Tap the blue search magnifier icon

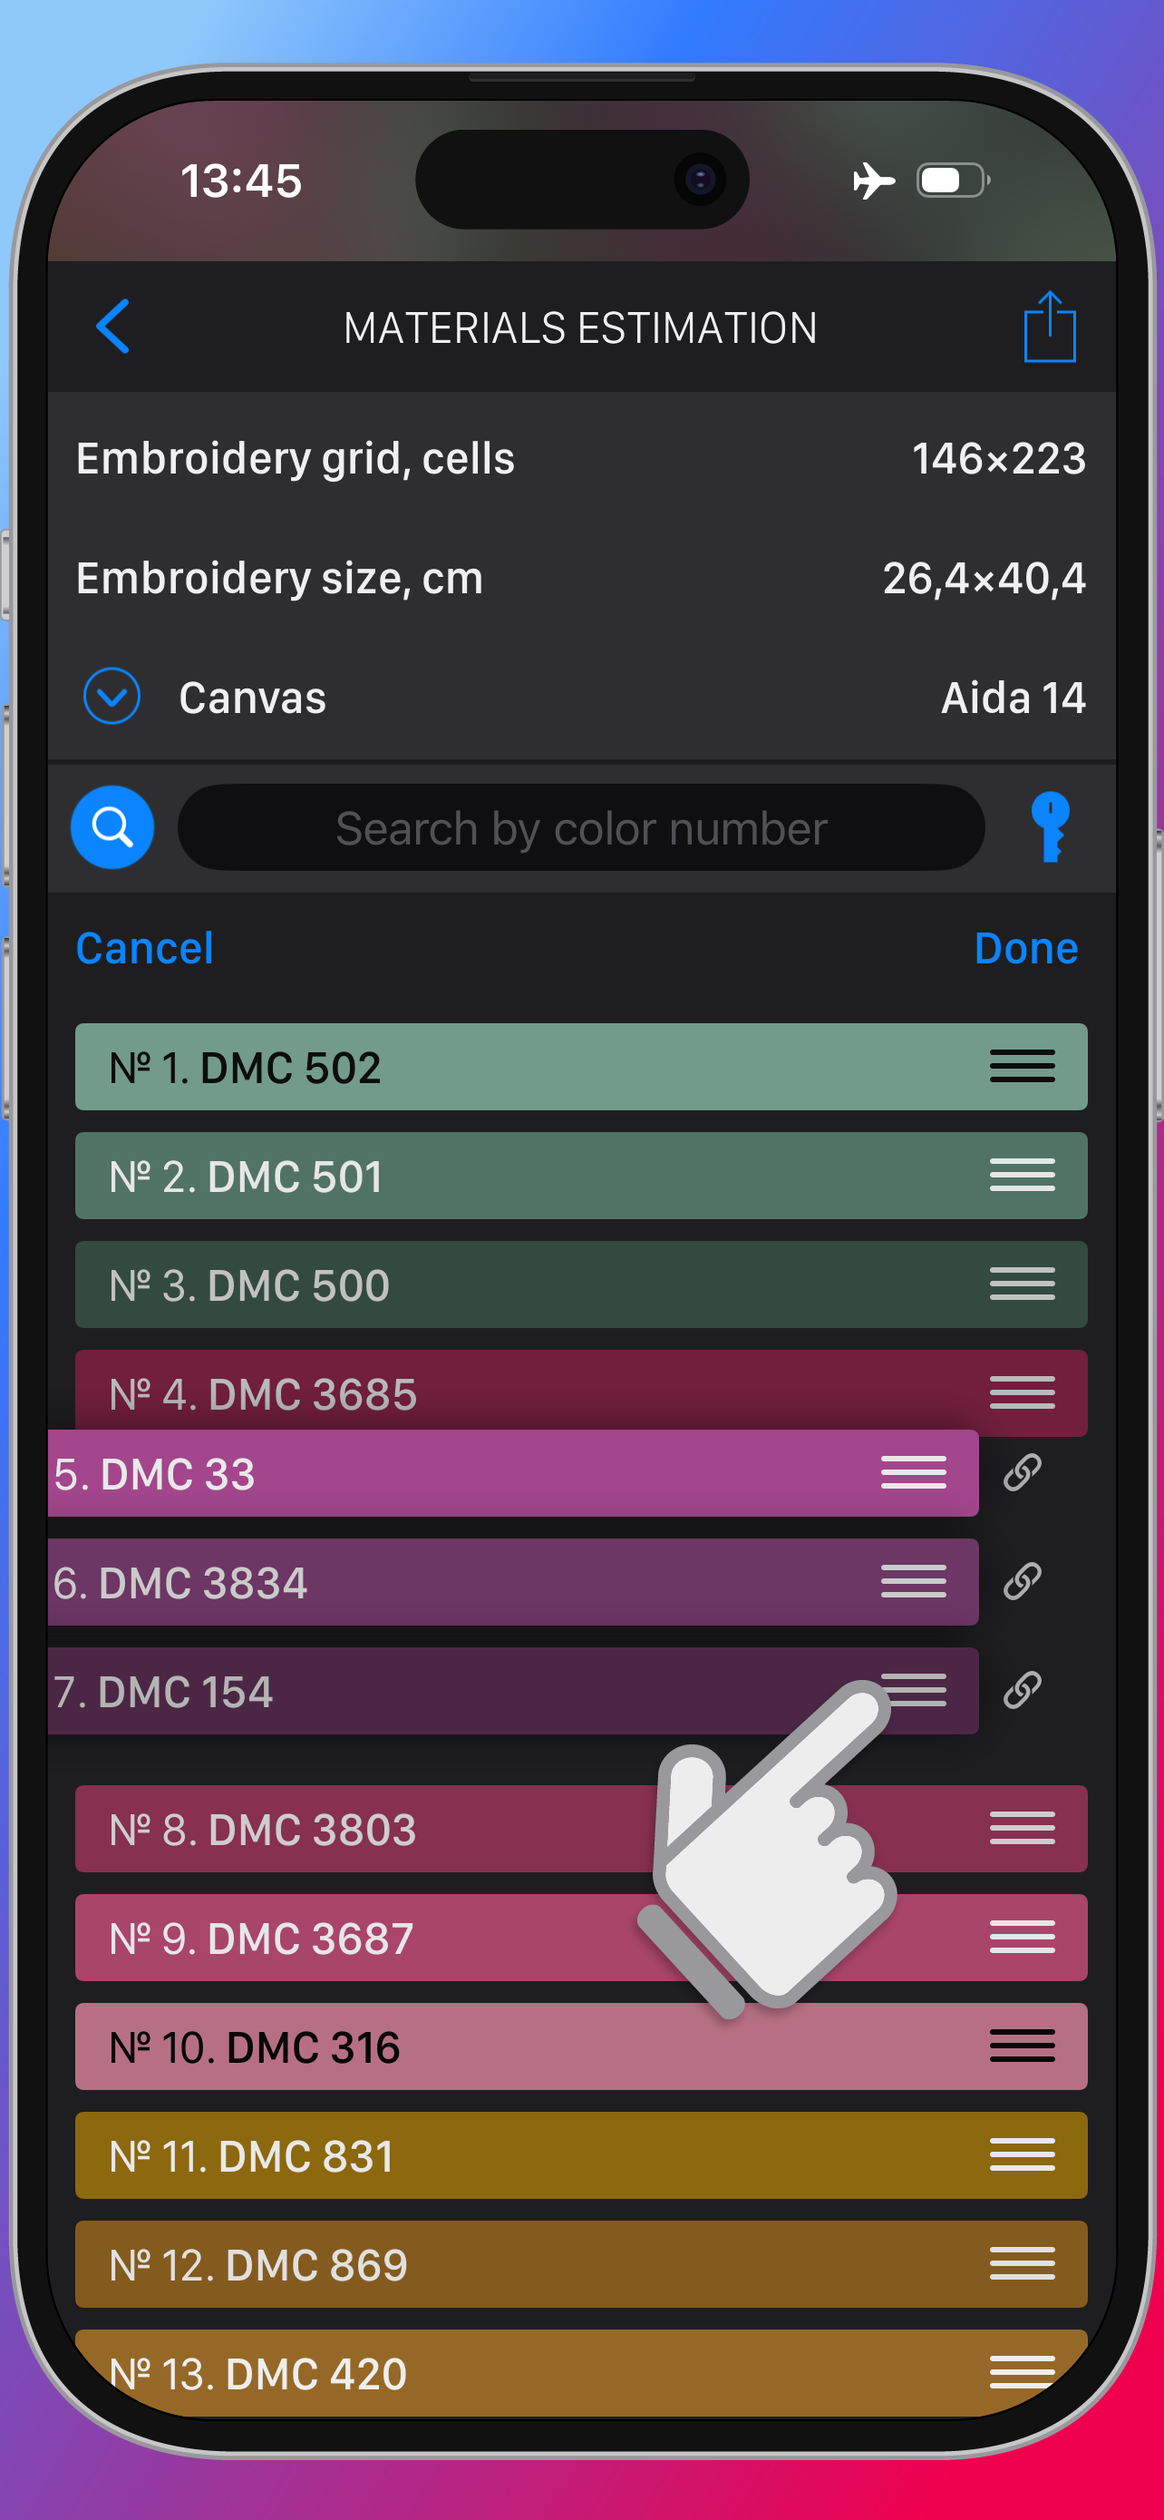click(112, 827)
